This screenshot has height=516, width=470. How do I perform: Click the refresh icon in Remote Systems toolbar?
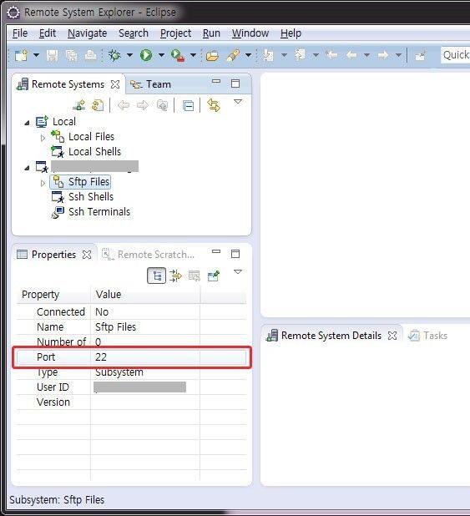pyautogui.click(x=98, y=105)
